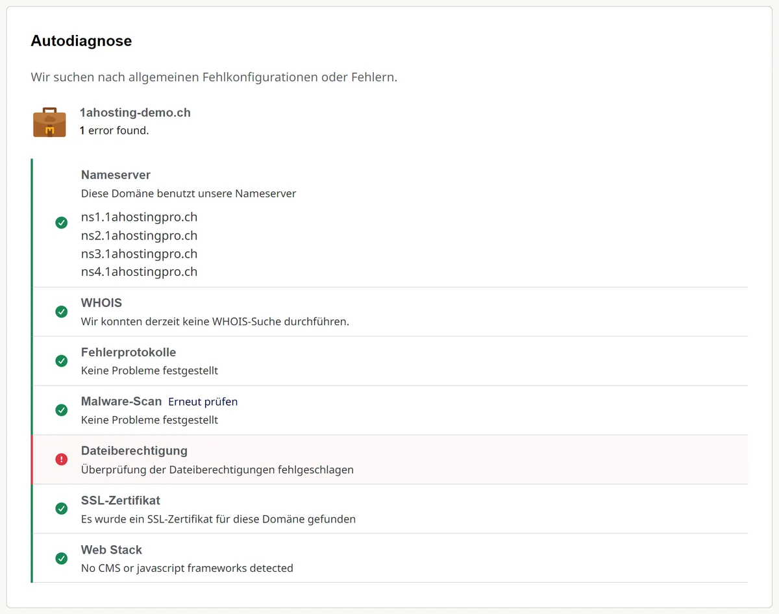Select the domain name 1ahosting-demo.ch
This screenshot has height=614, width=779.
135,113
